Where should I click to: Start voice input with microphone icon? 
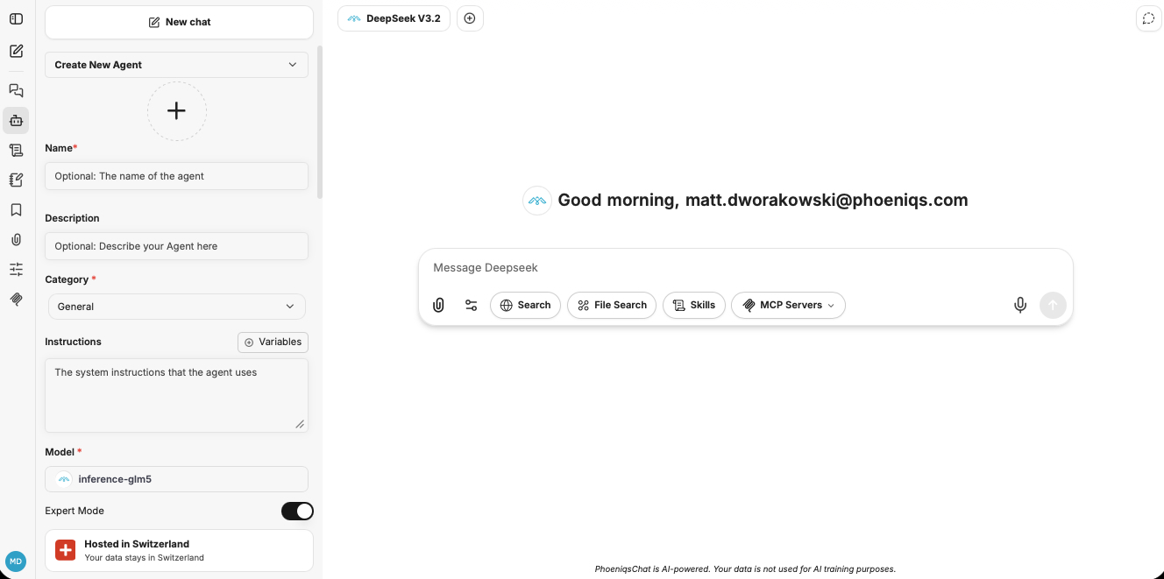(x=1020, y=305)
